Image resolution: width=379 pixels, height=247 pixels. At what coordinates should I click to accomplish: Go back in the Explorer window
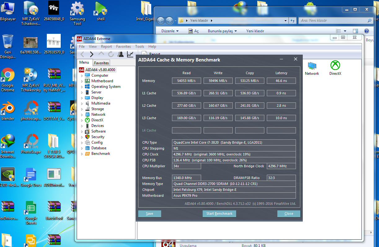(x=161, y=20)
